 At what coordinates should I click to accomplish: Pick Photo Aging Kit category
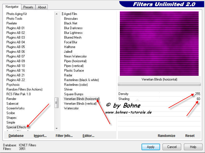click(17, 14)
